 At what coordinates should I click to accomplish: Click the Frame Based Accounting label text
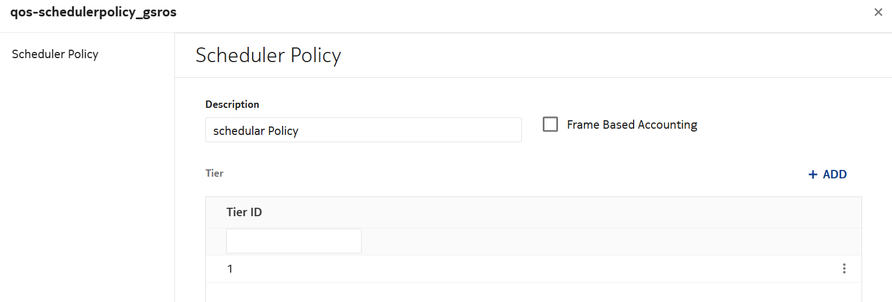tap(632, 125)
